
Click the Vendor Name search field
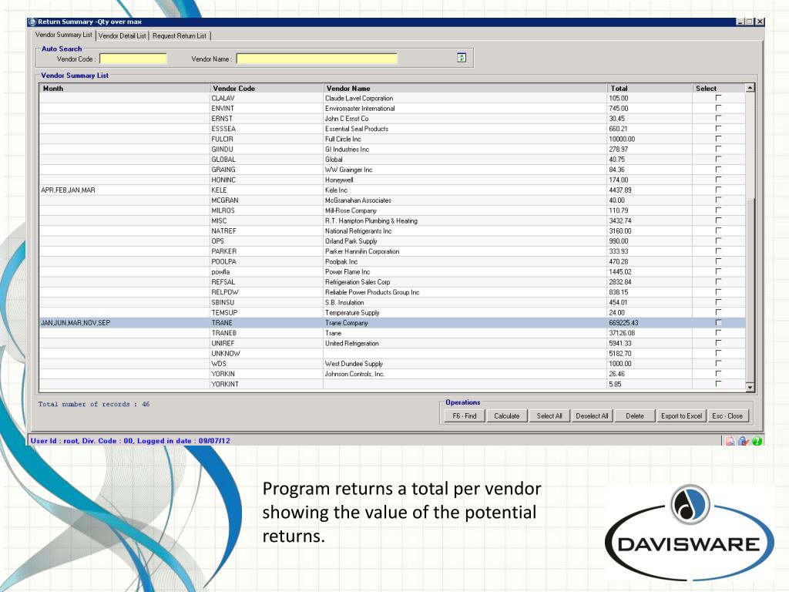pos(317,59)
